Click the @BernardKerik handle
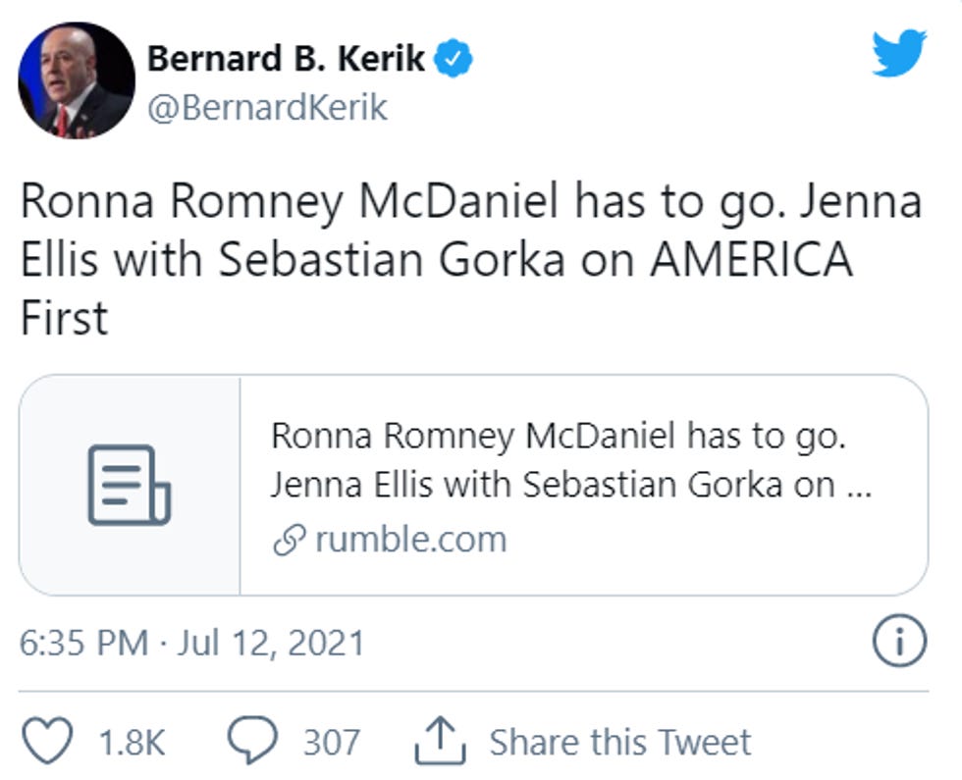The height and width of the screenshot is (780, 962). pyautogui.click(x=267, y=108)
